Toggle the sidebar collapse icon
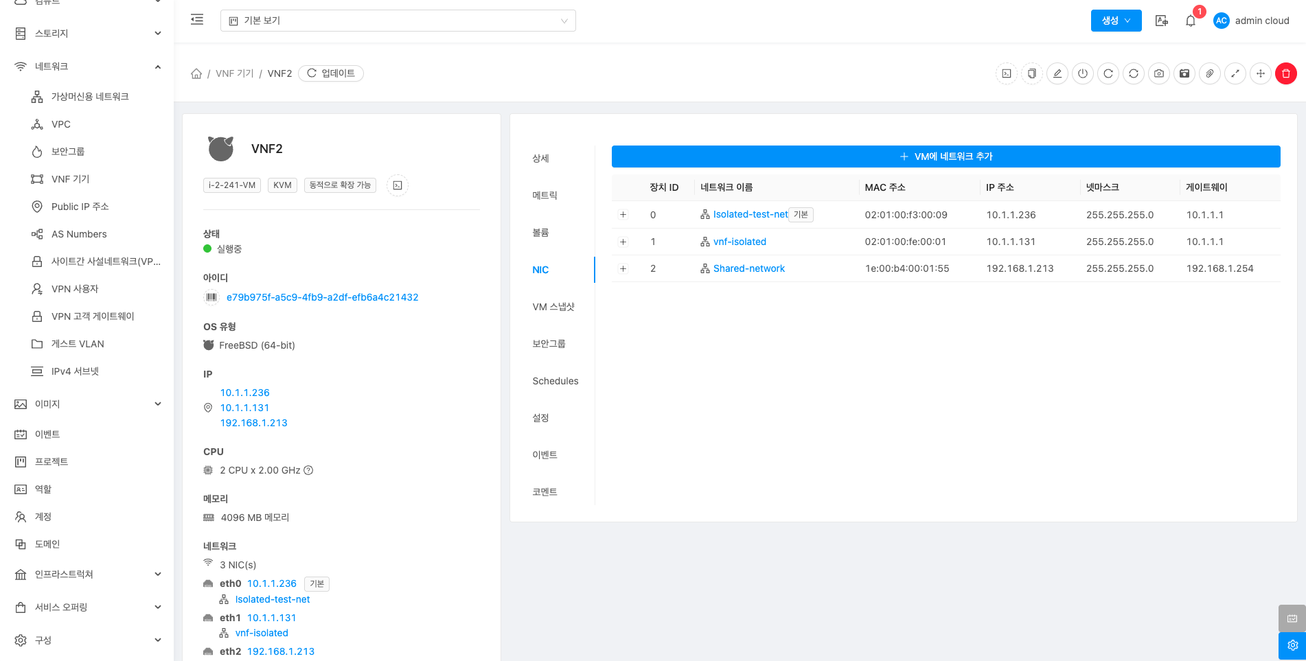The image size is (1306, 661). point(197,20)
